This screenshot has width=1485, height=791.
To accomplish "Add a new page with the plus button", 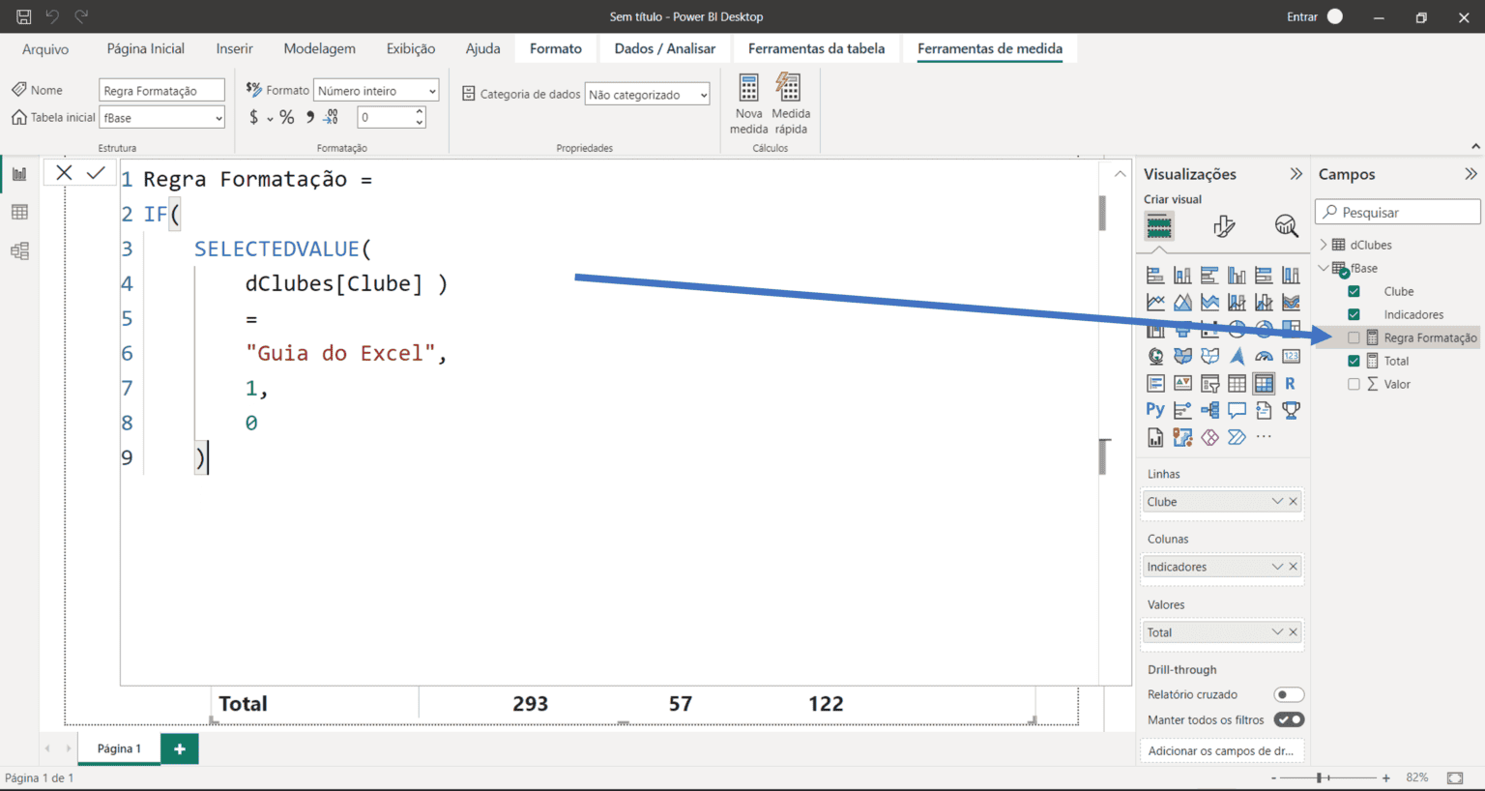I will [179, 748].
